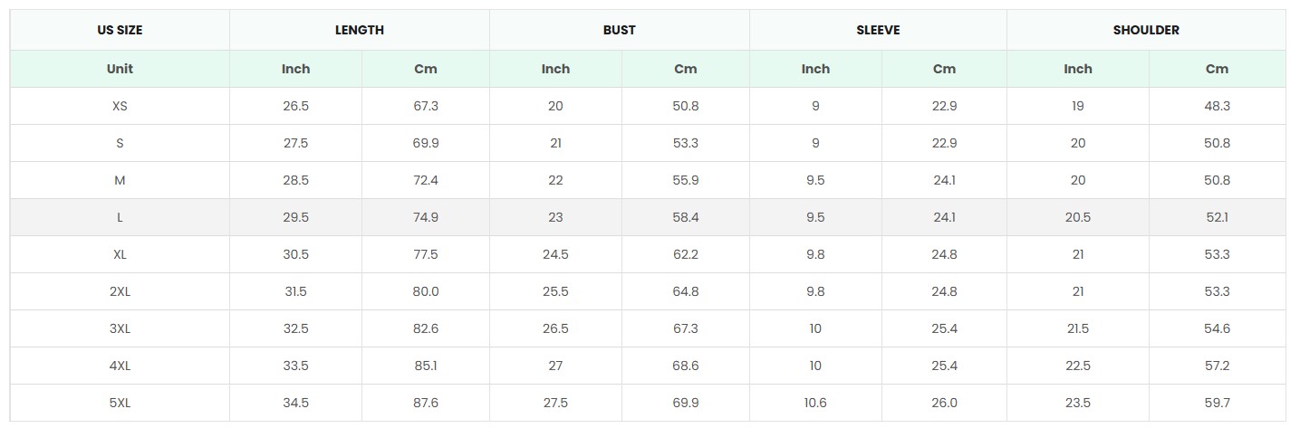This screenshot has height=428, width=1300.
Task: Select the 4XL size row label
Action: coord(120,366)
